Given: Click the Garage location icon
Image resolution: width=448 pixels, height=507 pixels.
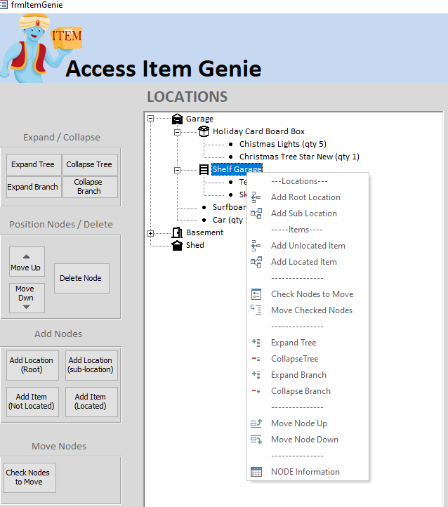Looking at the screenshot, I should (x=178, y=119).
